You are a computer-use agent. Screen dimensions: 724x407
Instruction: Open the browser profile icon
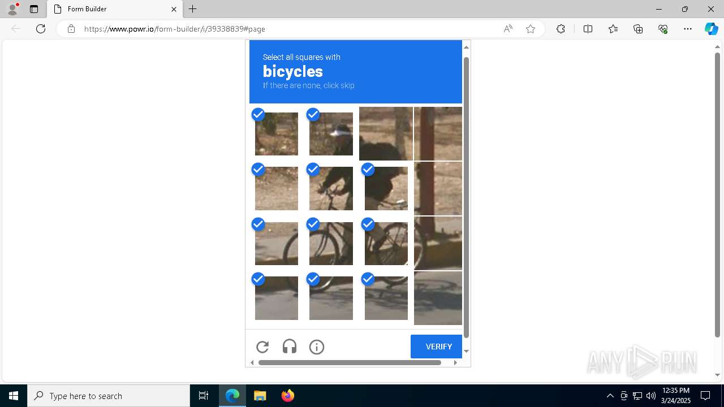pyautogui.click(x=12, y=9)
